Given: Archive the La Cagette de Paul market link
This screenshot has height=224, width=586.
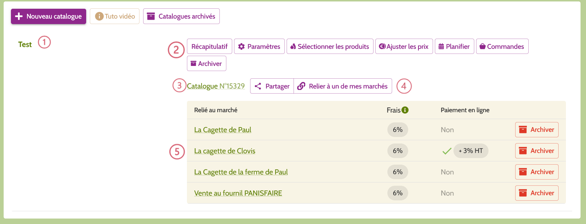Looking at the screenshot, I should [536, 129].
